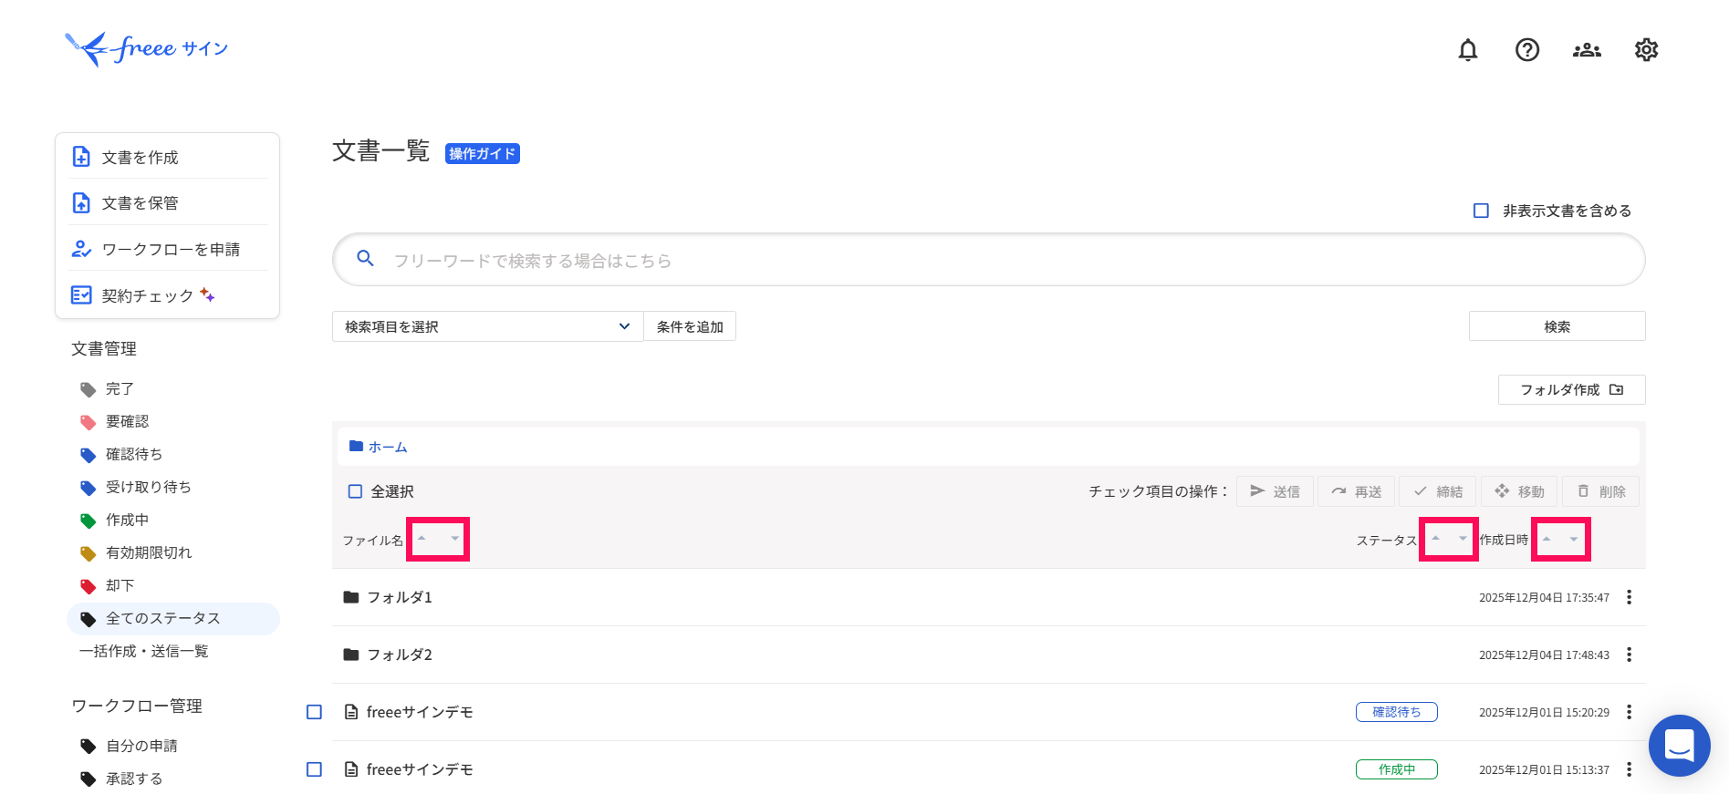Check the 全選択 checkbox
This screenshot has height=794, width=1729.
click(355, 491)
